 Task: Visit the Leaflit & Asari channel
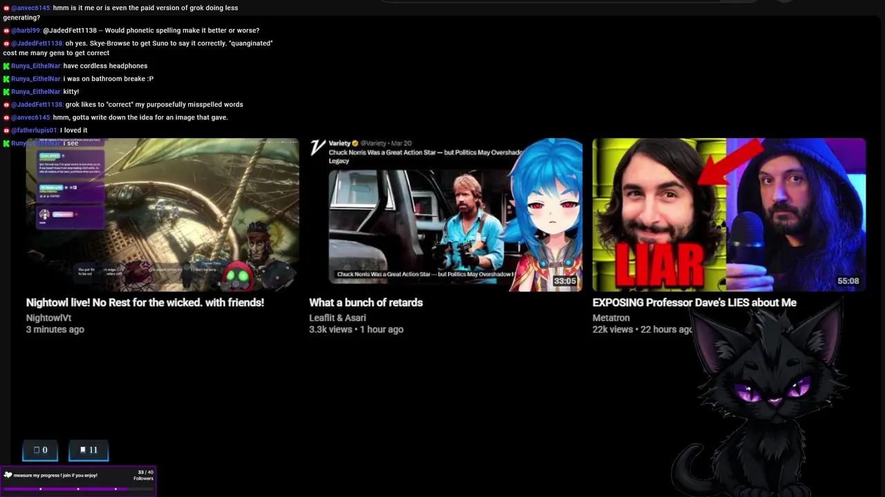(x=337, y=318)
